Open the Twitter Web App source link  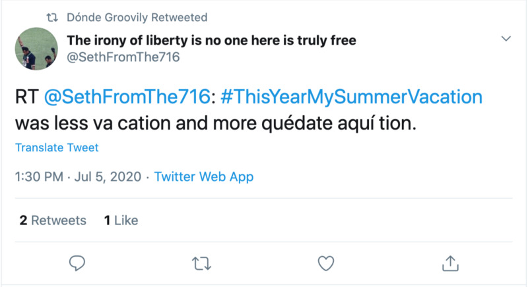tap(204, 176)
